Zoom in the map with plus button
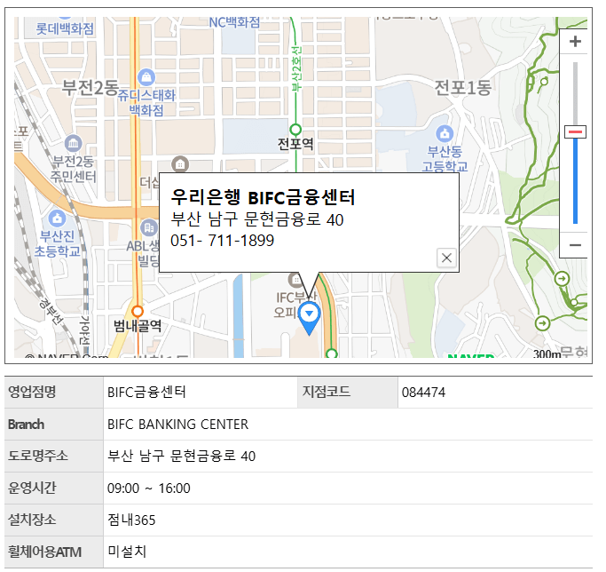This screenshot has width=606, height=572. click(x=575, y=42)
